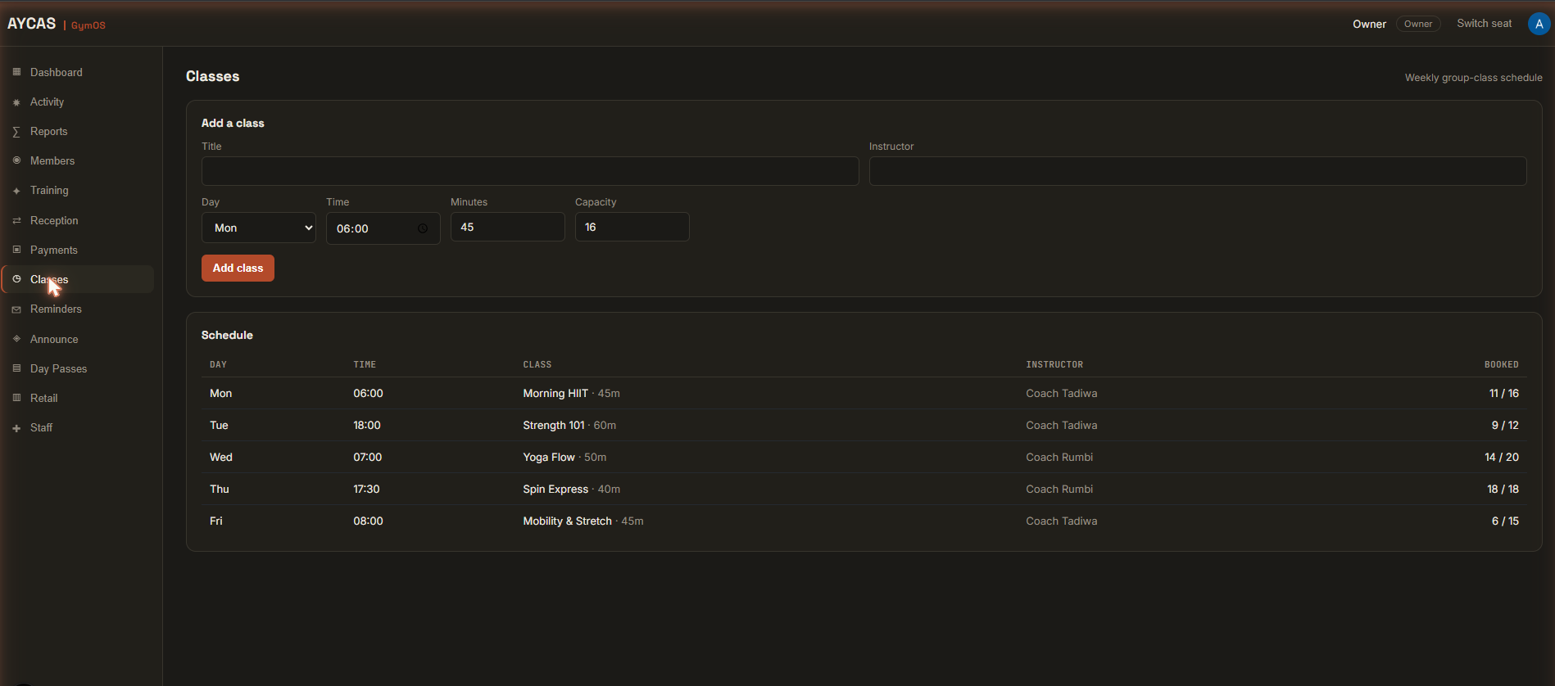This screenshot has width=1555, height=686.
Task: Click the Owner role badge
Action: [x=1418, y=24]
